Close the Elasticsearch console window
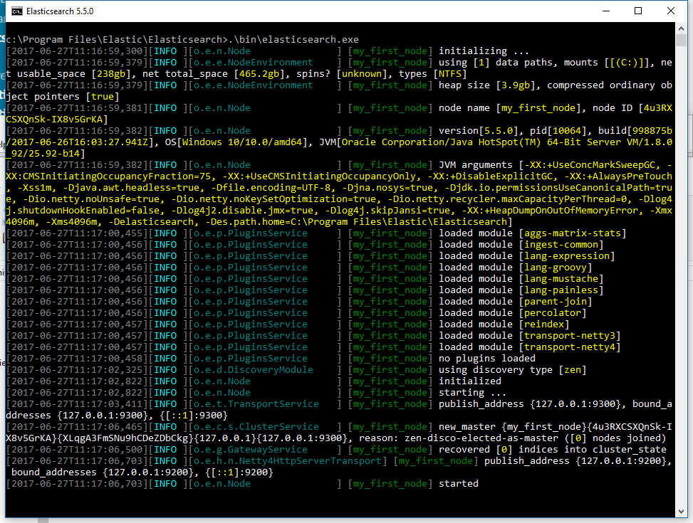 coord(669,11)
